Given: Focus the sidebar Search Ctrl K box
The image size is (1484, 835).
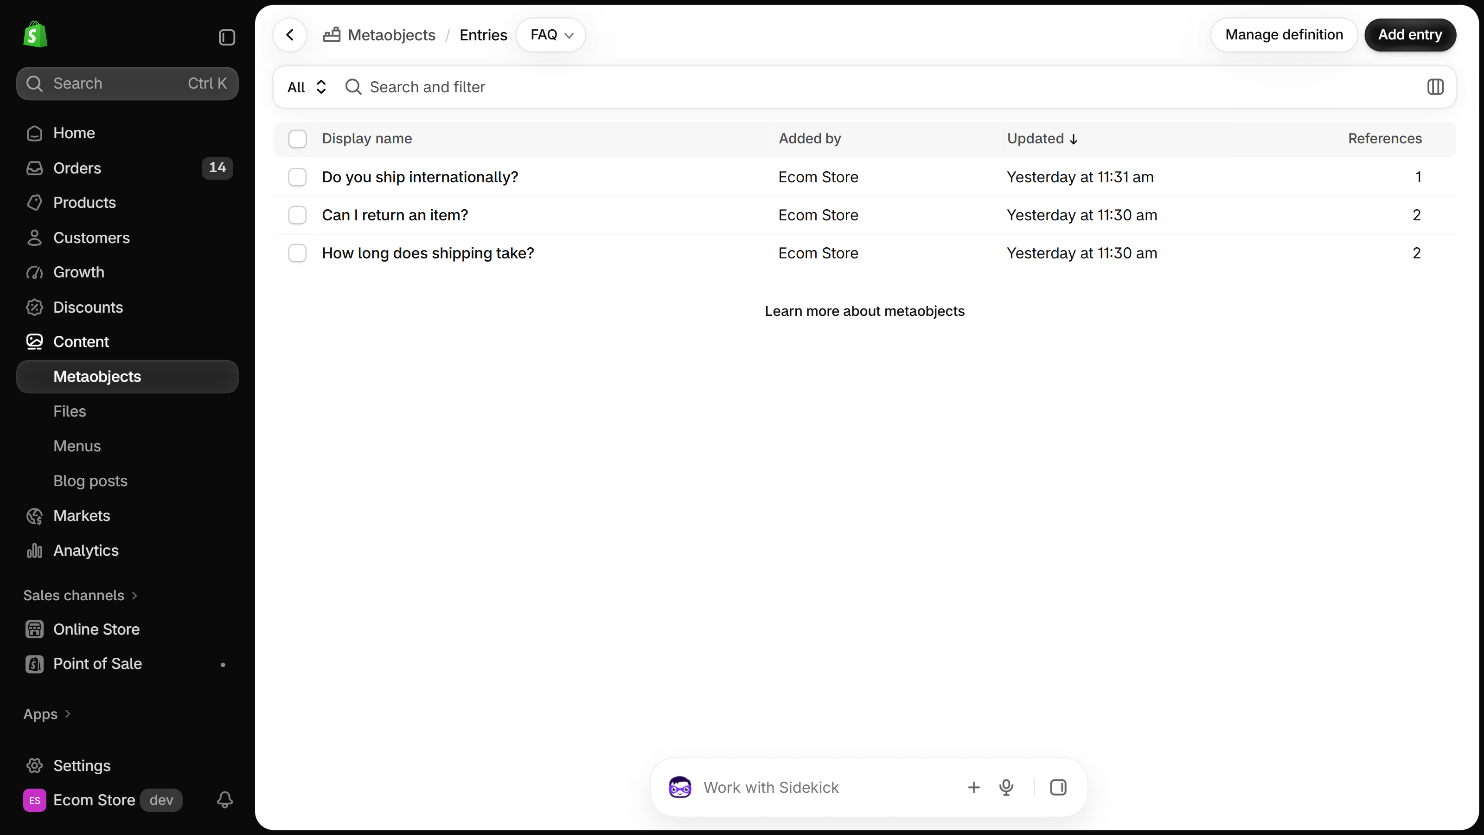Looking at the screenshot, I should pos(128,83).
